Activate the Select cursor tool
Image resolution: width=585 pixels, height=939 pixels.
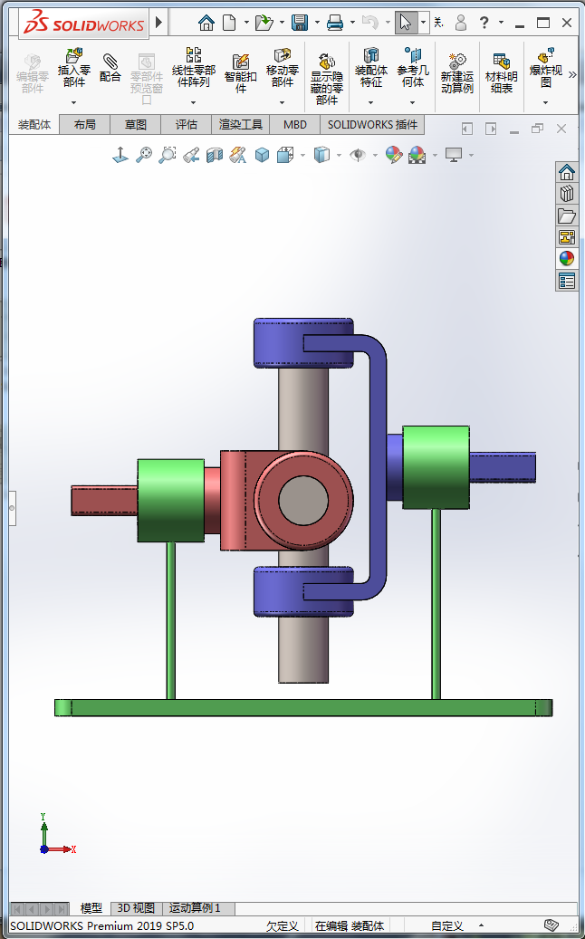click(x=406, y=24)
